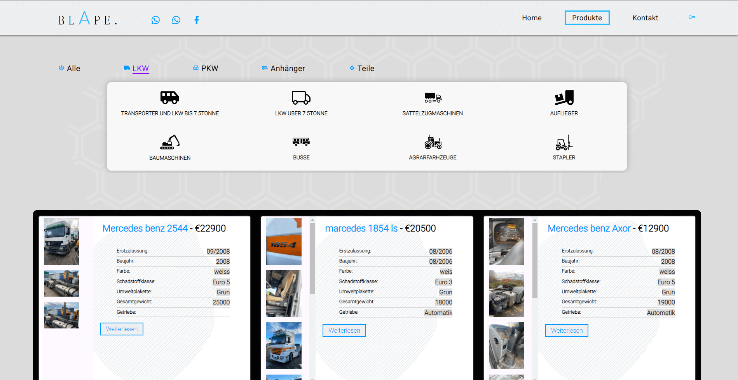Select the LKW uber 7.5Tonne truck icon
This screenshot has width=738, height=380.
click(x=301, y=98)
